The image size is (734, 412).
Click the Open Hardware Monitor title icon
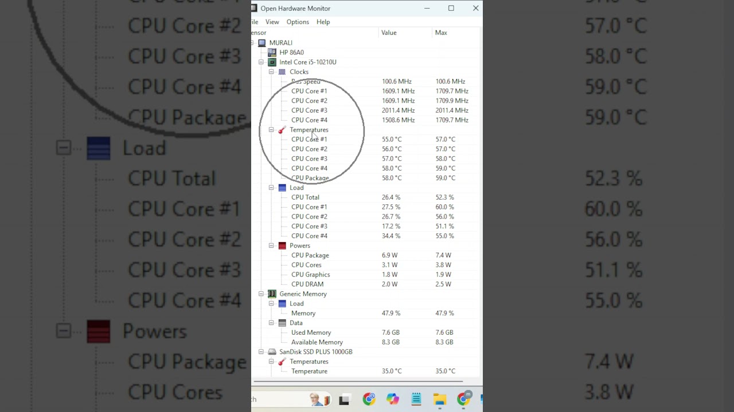click(x=253, y=9)
